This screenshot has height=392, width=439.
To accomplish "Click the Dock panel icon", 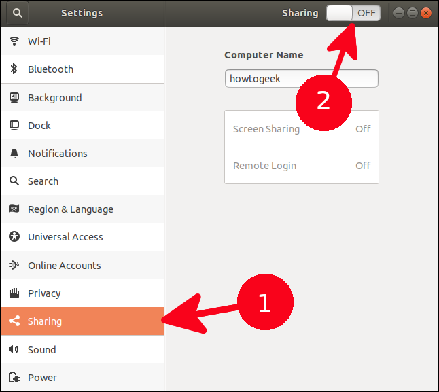I will point(14,126).
